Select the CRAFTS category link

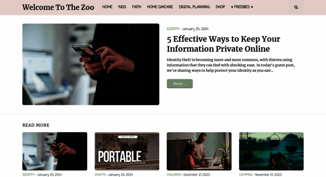tap(100, 174)
